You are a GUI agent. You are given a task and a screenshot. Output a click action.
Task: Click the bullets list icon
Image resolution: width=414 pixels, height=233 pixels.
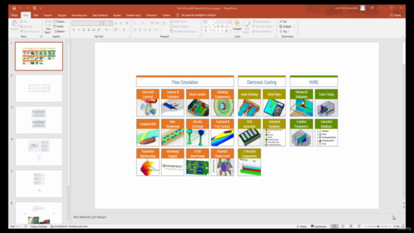[x=135, y=23]
